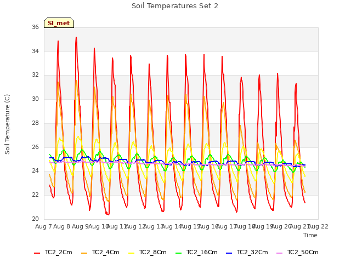The width and height of the screenshot is (351, 263).
Task: Toggle the TC2_32Cm legend entry
Action: click(x=247, y=253)
